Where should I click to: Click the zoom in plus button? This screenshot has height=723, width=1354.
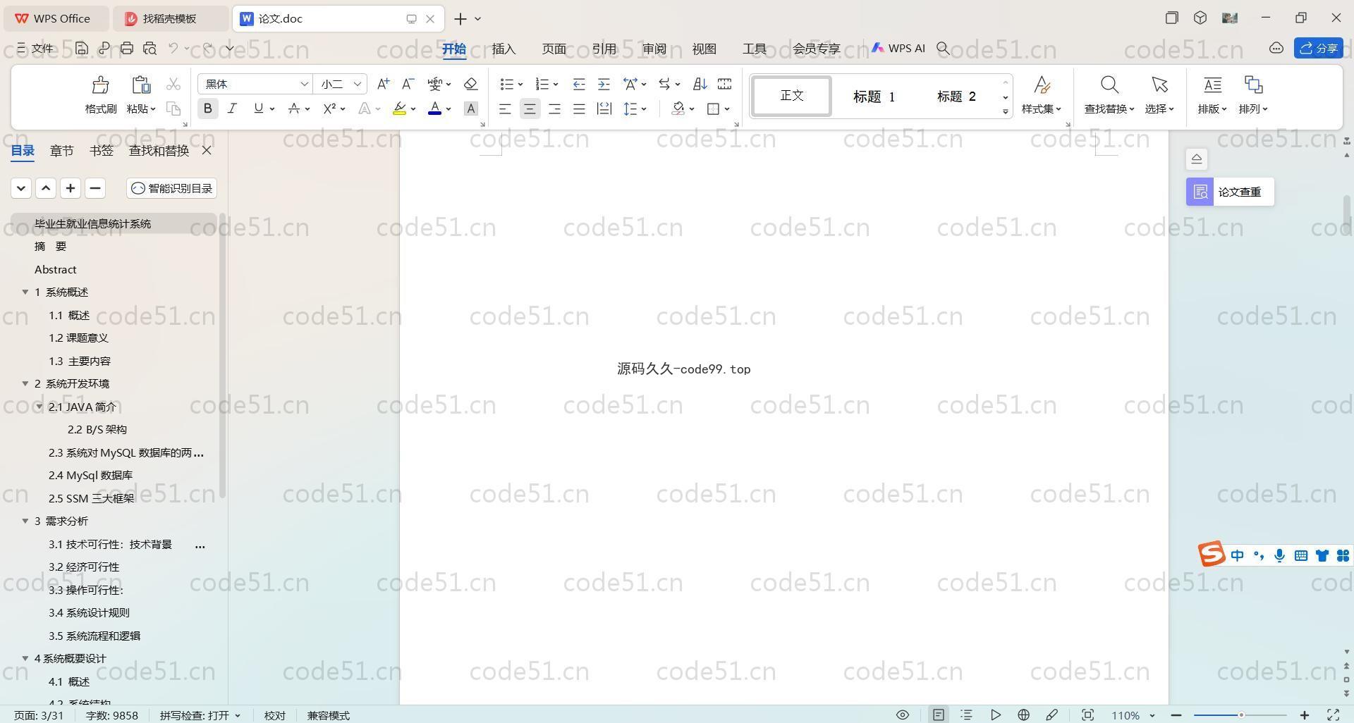point(1304,715)
